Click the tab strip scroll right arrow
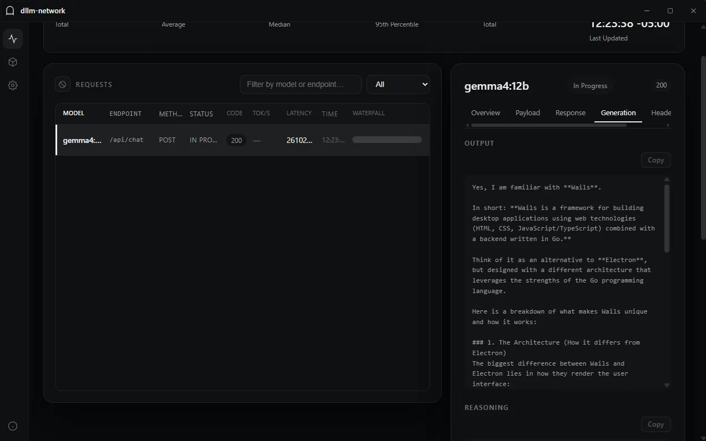 click(x=668, y=125)
